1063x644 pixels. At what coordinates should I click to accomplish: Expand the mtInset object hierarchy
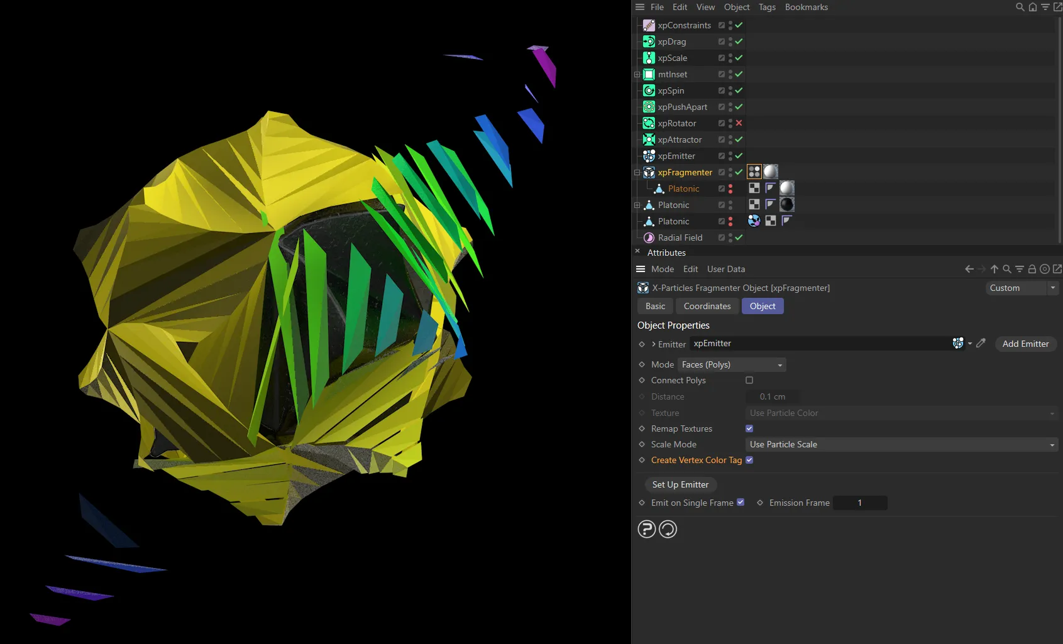pyautogui.click(x=637, y=74)
